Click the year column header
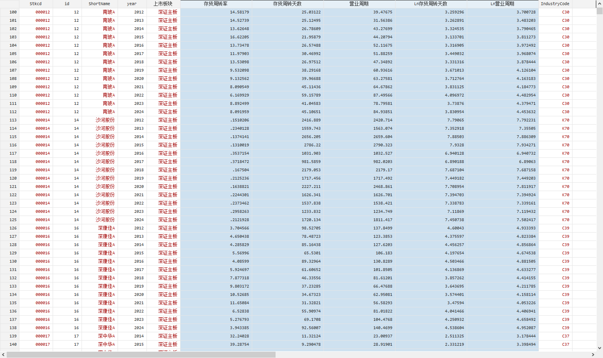 (x=132, y=4)
